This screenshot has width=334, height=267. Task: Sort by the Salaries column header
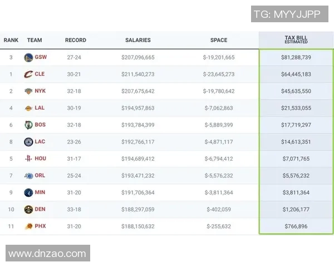[137, 40]
